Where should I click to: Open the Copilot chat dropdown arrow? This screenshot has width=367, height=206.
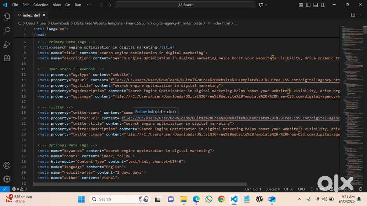click(266, 5)
